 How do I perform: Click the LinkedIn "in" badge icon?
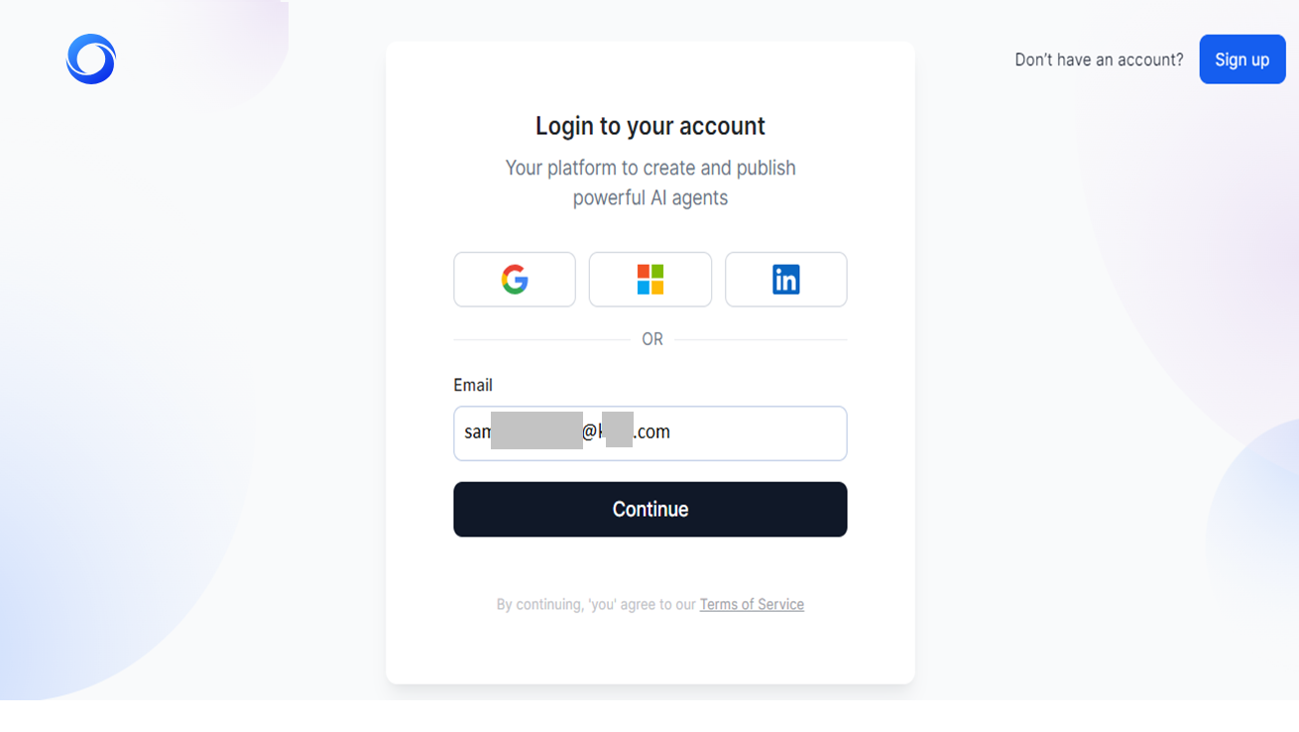point(785,279)
